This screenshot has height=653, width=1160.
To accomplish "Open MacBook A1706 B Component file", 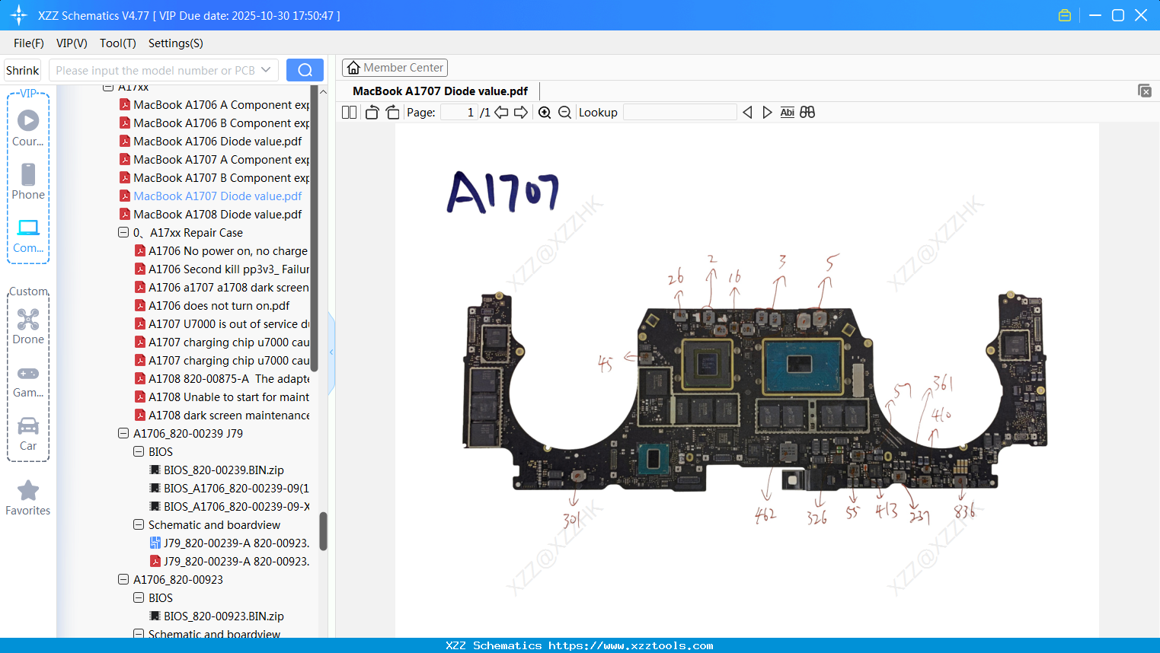I will coord(221,123).
